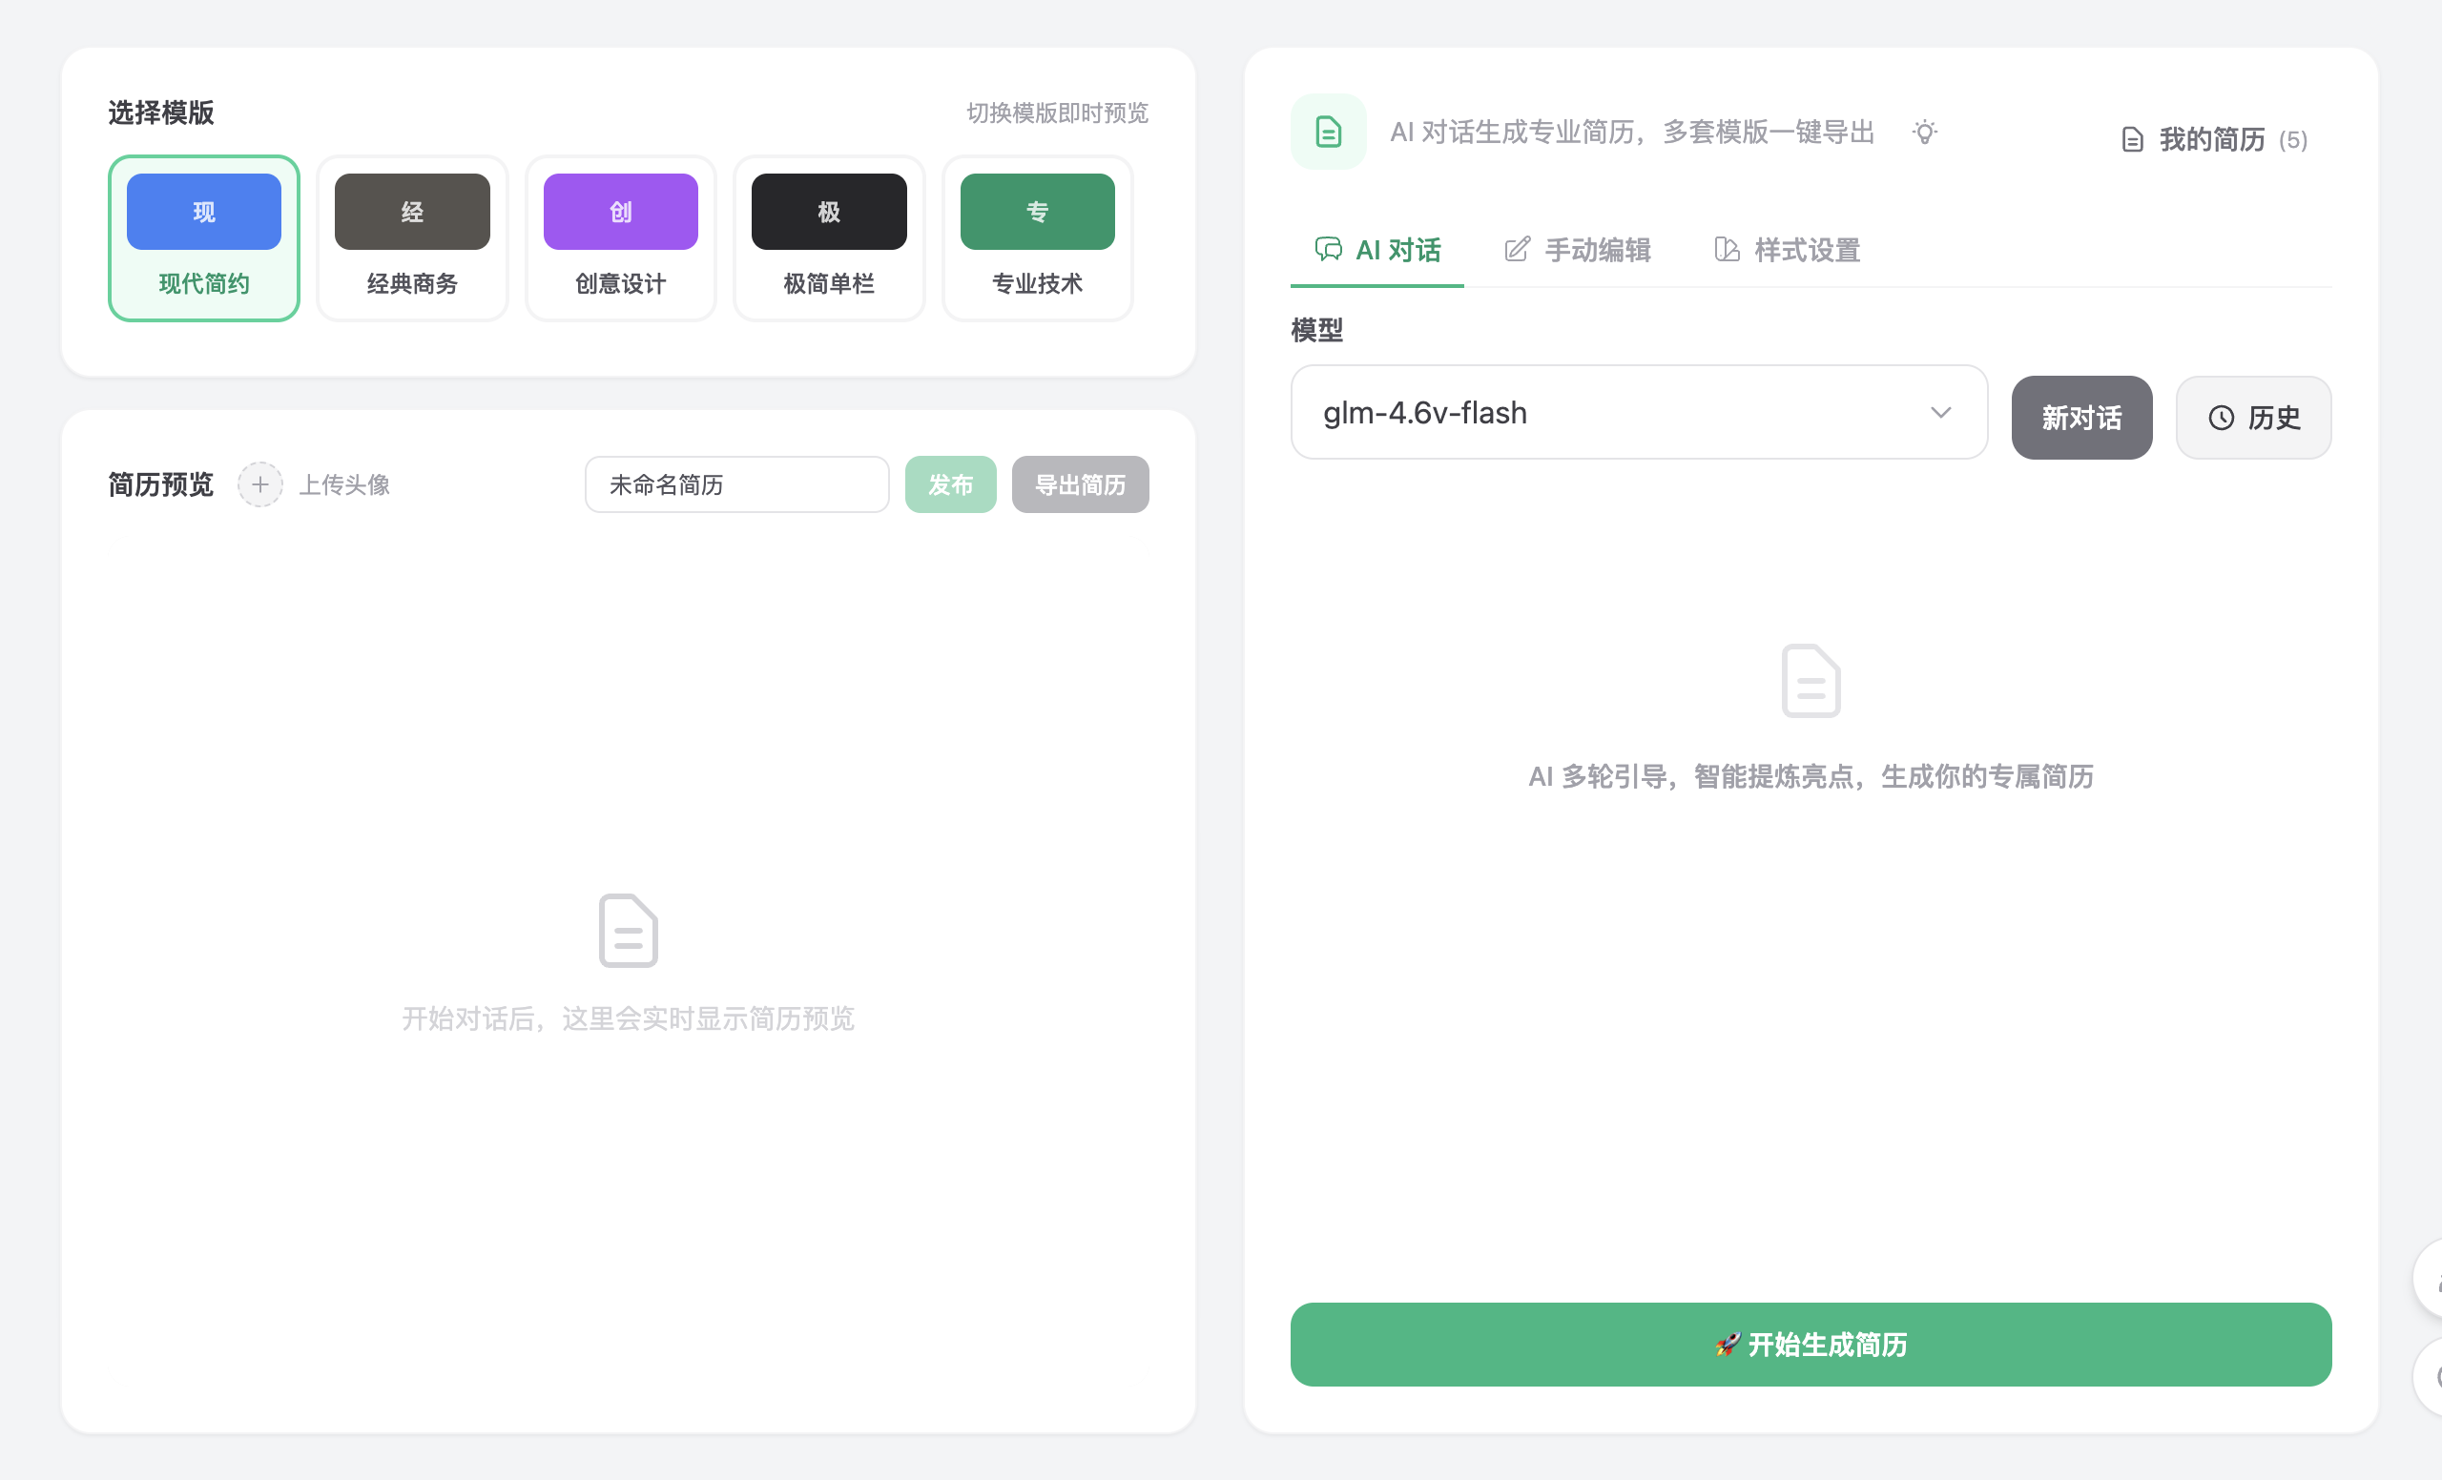Image resolution: width=2442 pixels, height=1480 pixels.
Task: Start a 新对话
Action: (2081, 417)
